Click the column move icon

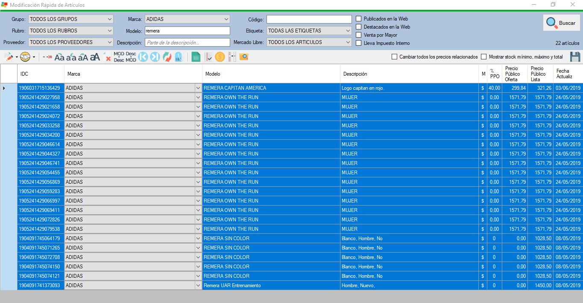click(x=232, y=57)
